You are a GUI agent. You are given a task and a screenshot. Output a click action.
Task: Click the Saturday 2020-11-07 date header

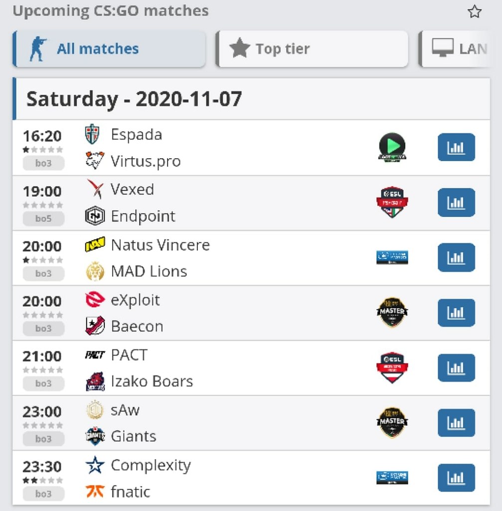point(251,99)
